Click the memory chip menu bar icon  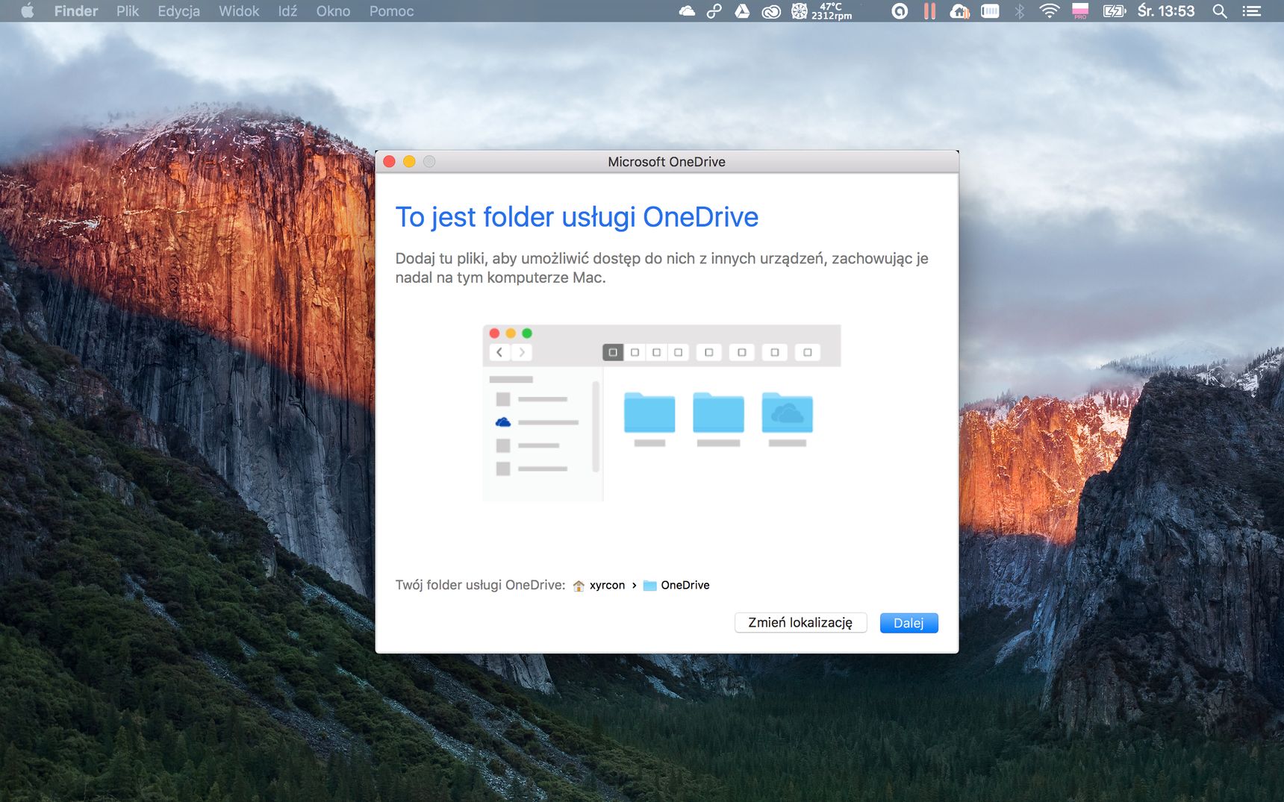(990, 11)
